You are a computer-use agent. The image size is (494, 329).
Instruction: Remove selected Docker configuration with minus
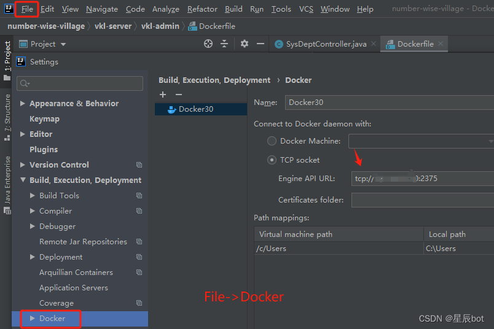(179, 95)
